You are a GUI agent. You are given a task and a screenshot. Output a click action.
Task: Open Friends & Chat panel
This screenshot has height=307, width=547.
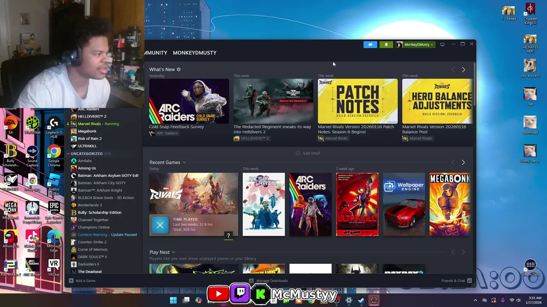click(456, 281)
